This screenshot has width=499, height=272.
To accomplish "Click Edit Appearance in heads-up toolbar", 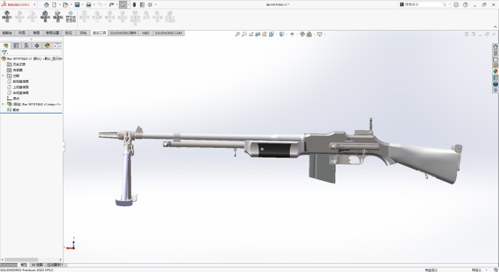I will [x=303, y=34].
